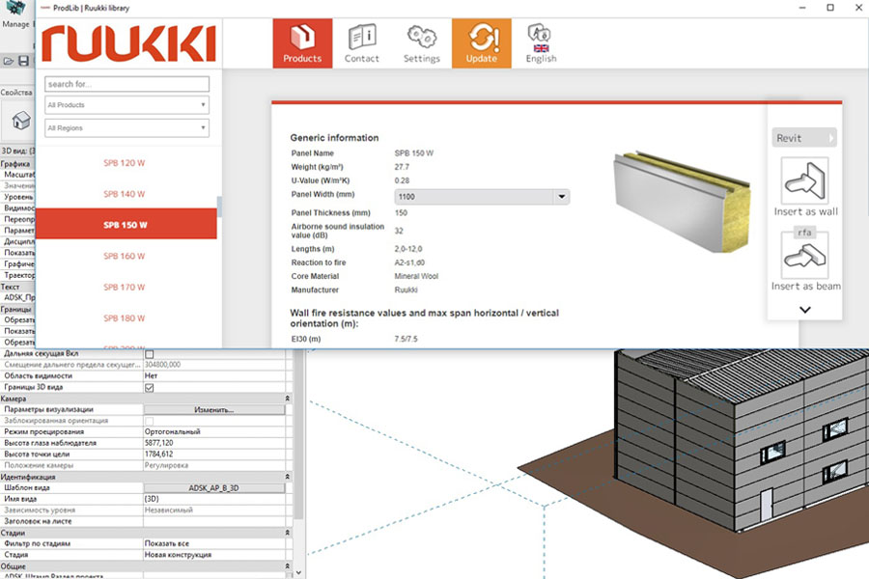Click the Lengths value 2,0-12,0
Screen dimensions: 869x579
[408, 249]
